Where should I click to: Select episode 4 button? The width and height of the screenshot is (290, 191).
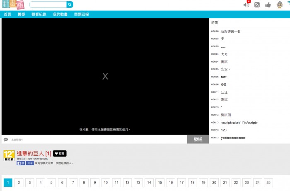(41, 183)
